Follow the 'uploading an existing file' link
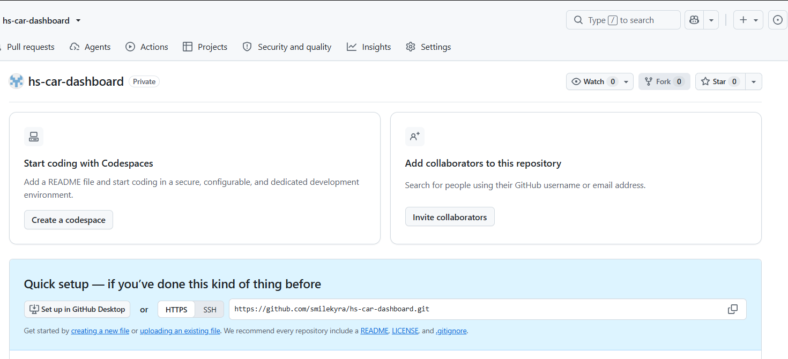788x359 pixels. pyautogui.click(x=180, y=331)
